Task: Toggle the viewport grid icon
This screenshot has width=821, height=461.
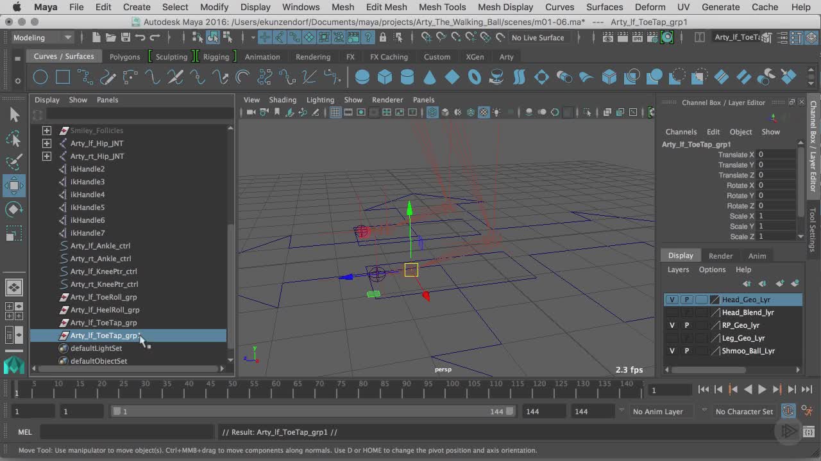Action: [335, 112]
